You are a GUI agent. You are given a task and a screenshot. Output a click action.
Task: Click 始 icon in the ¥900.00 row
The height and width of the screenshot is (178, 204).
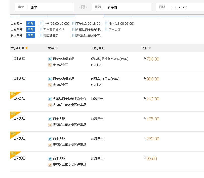pos(50,79)
